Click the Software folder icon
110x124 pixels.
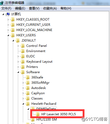(23, 72)
